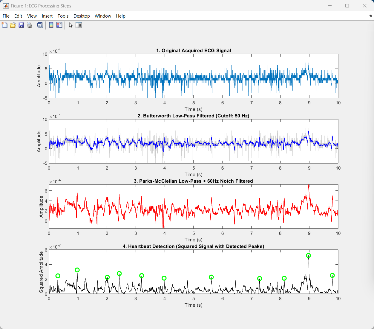Click the green peak marker near 5.6 seconds
The height and width of the screenshot is (329, 374).
pos(211,277)
